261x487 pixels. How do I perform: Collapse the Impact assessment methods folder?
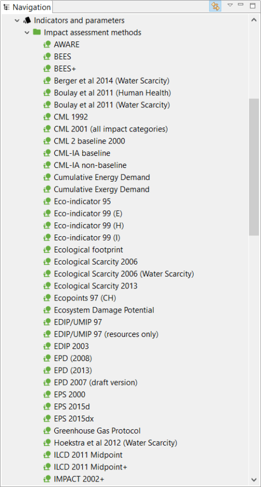coord(27,32)
